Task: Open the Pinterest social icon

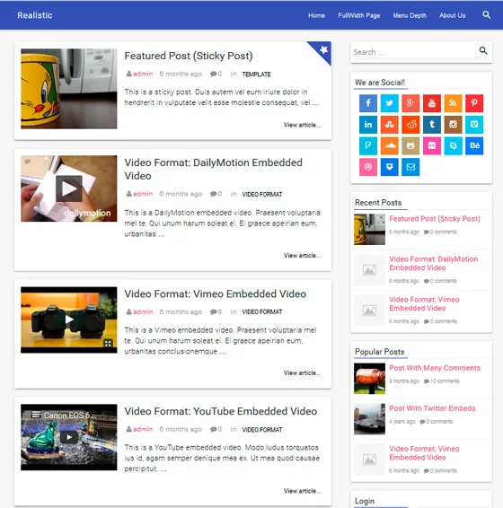Action: 474,103
